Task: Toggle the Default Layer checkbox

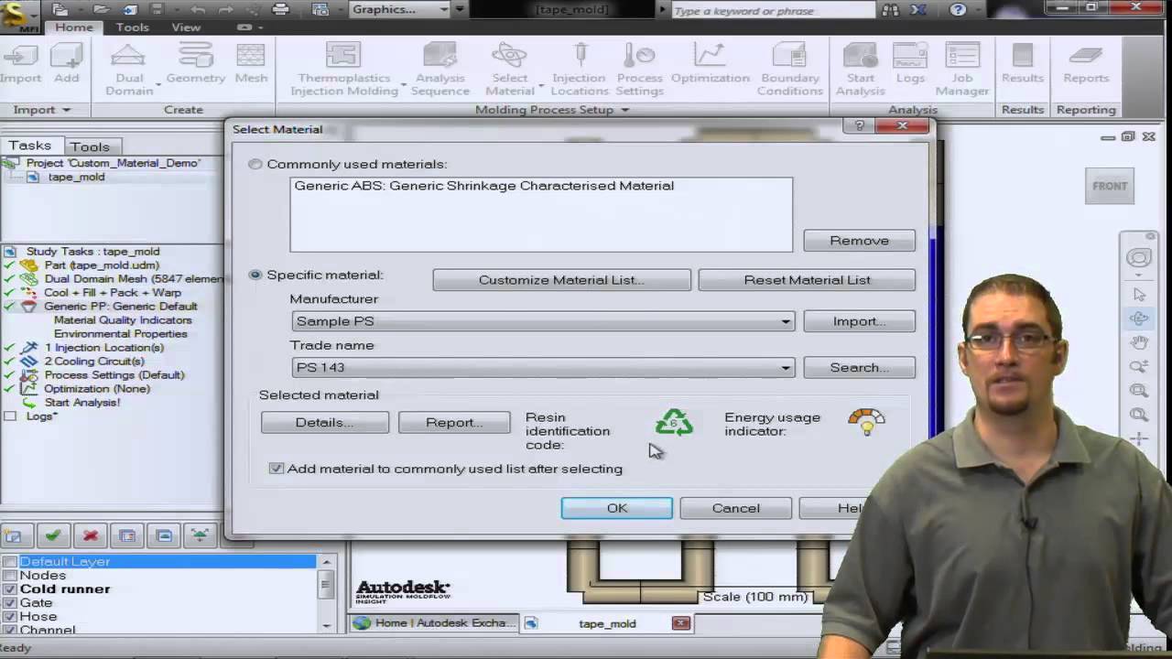Action: click(10, 562)
